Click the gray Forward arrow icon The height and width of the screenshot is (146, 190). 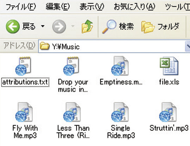pyautogui.click(x=59, y=26)
